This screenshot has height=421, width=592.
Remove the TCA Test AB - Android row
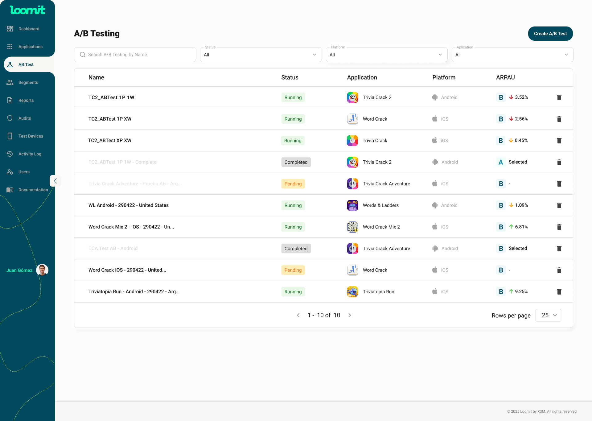559,249
